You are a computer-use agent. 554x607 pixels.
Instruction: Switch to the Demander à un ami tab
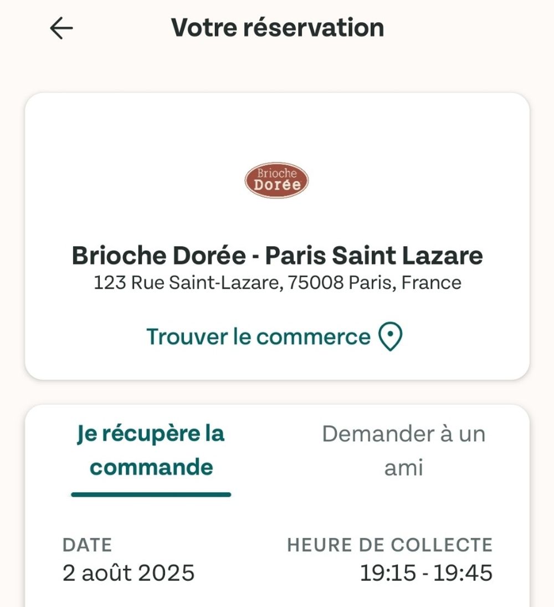403,450
